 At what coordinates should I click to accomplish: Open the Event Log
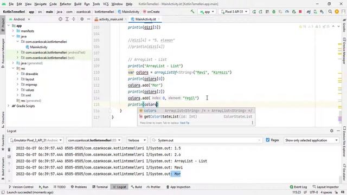click(298, 187)
